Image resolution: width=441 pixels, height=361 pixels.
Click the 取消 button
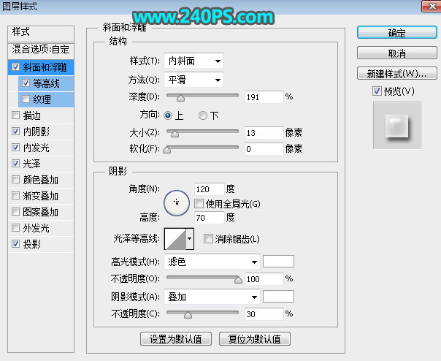pos(397,53)
